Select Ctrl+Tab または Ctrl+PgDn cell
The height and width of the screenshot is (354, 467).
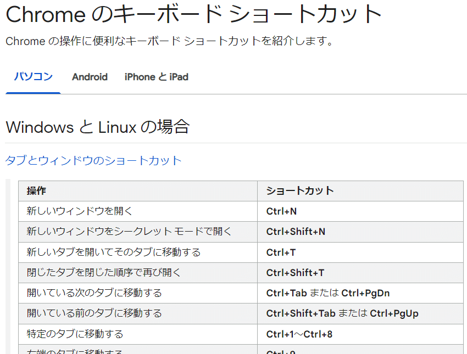tap(360, 293)
